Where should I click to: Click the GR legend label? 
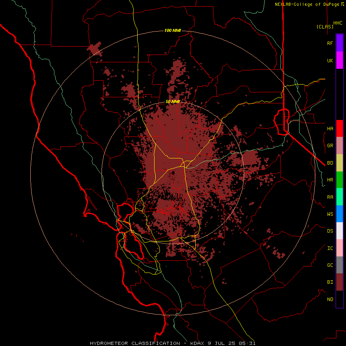pos(330,146)
